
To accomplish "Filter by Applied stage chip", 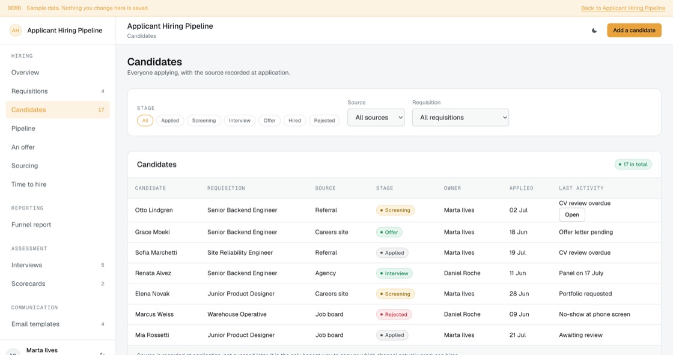I will (170, 121).
